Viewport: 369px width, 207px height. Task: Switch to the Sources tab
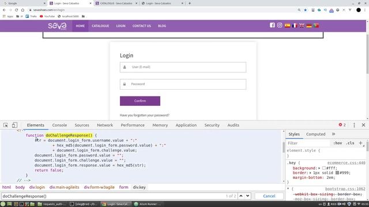click(82, 125)
